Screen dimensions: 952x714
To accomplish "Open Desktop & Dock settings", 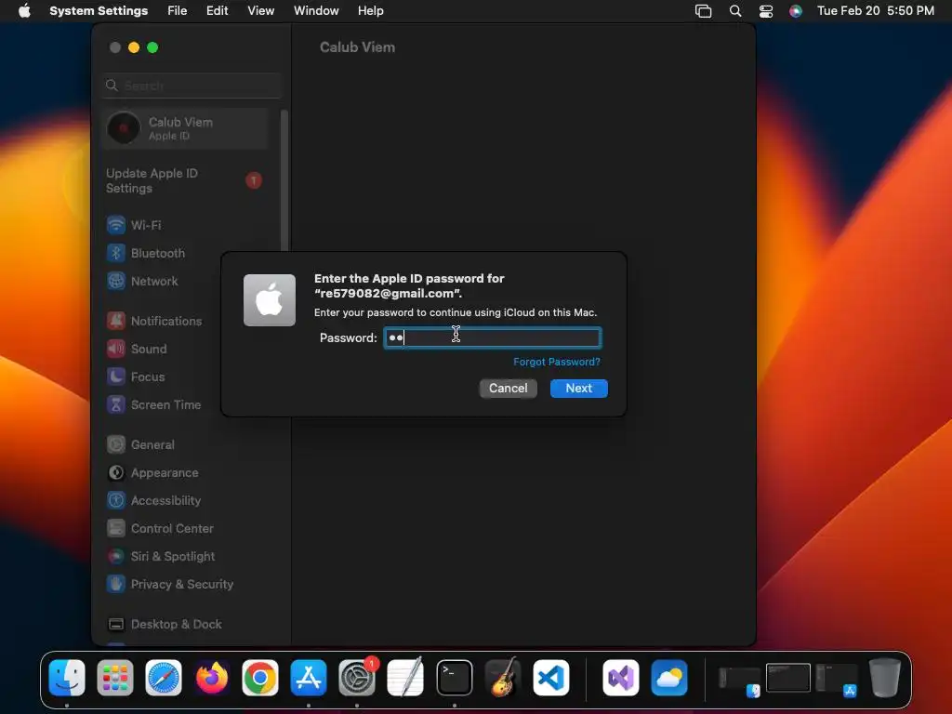I will (165, 625).
